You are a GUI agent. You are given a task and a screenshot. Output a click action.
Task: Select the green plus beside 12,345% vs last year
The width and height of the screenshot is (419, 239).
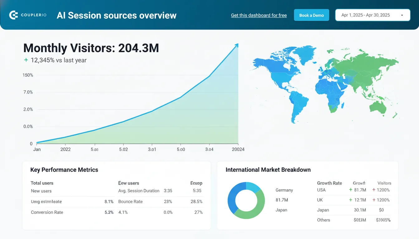[x=26, y=60]
